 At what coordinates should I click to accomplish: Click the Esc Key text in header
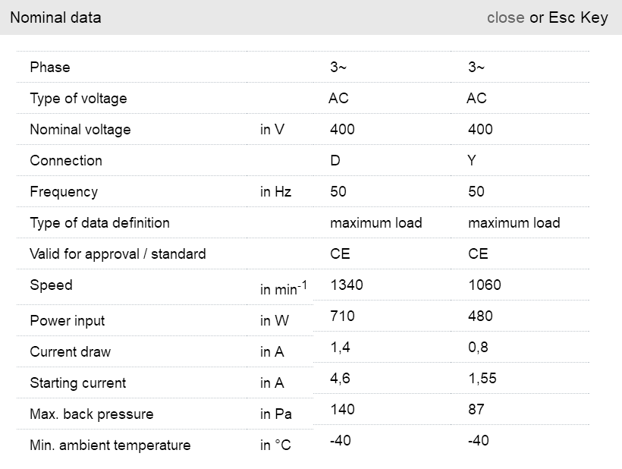[578, 17]
